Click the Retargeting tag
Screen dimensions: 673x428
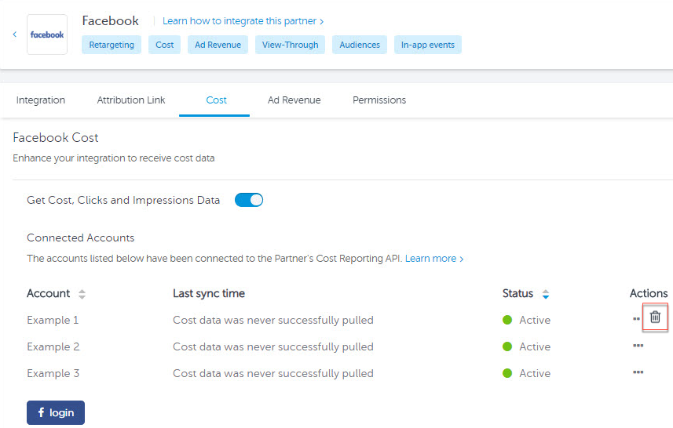pos(112,45)
